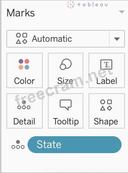This screenshot has height=173, width=128.
Task: Click the overlapping circles Size icon
Action: (x=66, y=64)
